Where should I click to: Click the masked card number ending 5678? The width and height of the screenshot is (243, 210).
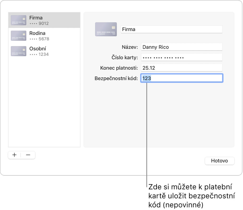[x=39, y=39]
